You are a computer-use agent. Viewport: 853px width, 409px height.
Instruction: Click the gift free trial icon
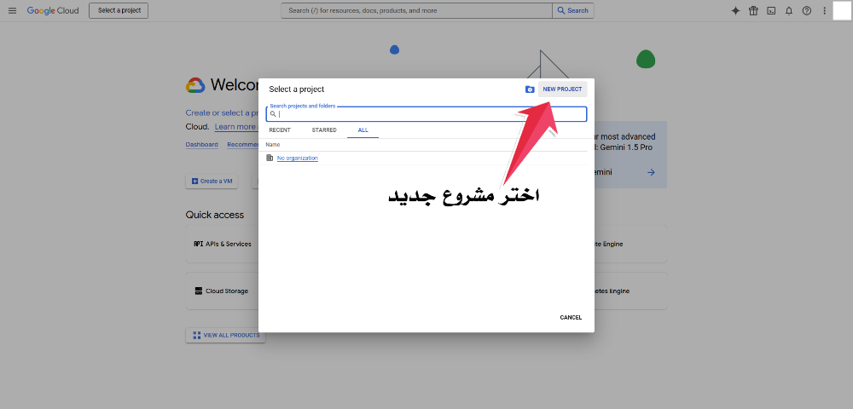pyautogui.click(x=753, y=10)
